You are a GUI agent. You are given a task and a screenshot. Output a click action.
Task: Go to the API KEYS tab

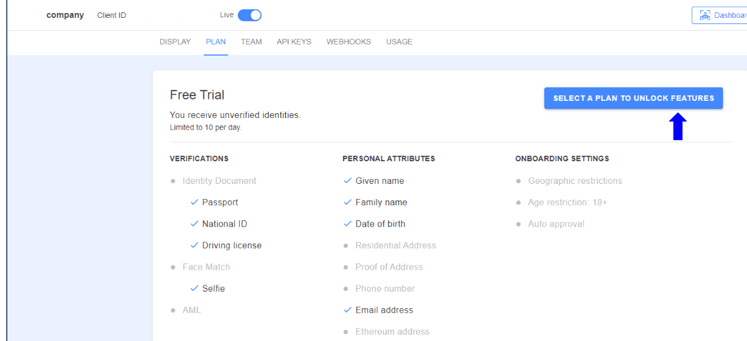point(294,42)
